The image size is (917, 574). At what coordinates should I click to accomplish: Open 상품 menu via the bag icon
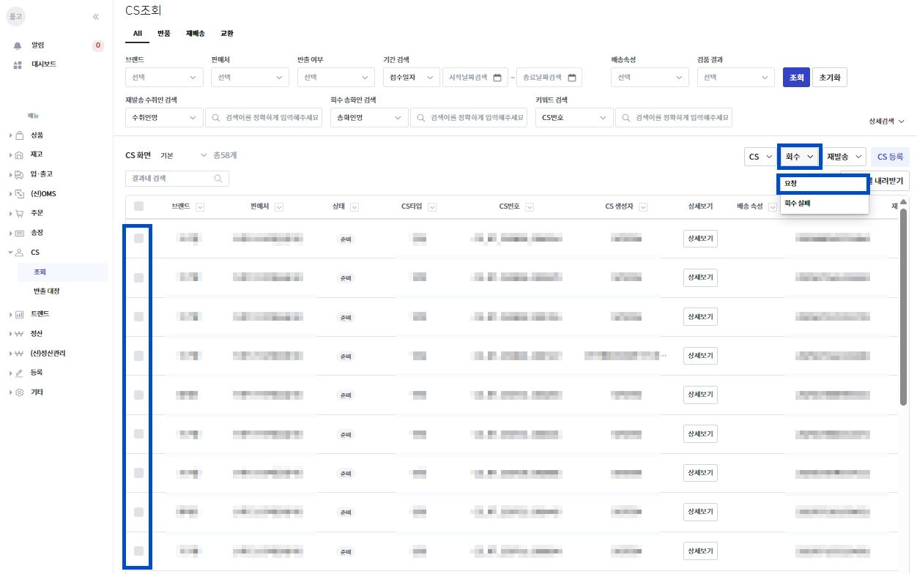tap(20, 135)
